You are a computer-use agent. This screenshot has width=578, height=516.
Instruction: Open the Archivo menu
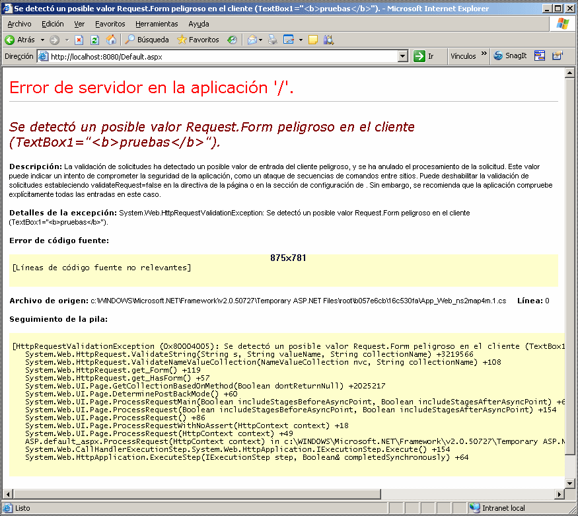pos(19,24)
